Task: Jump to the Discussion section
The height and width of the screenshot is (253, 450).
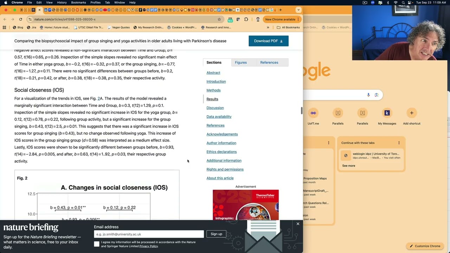Action: [215, 108]
